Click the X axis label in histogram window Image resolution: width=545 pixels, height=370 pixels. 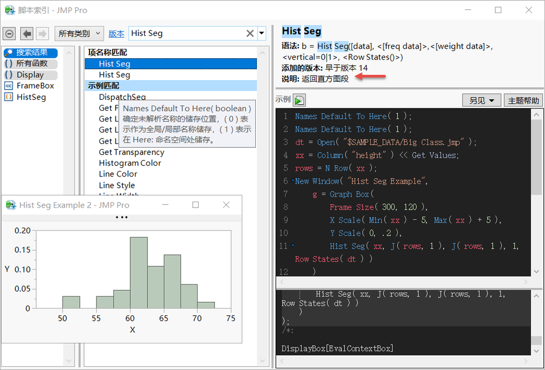133,330
